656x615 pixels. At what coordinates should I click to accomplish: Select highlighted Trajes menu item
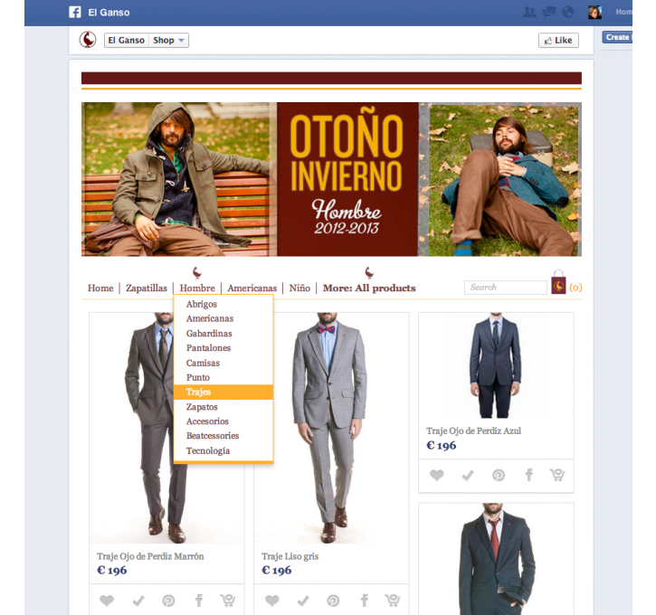[x=223, y=393]
